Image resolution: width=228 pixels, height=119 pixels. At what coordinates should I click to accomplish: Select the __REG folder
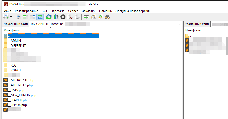12,65
